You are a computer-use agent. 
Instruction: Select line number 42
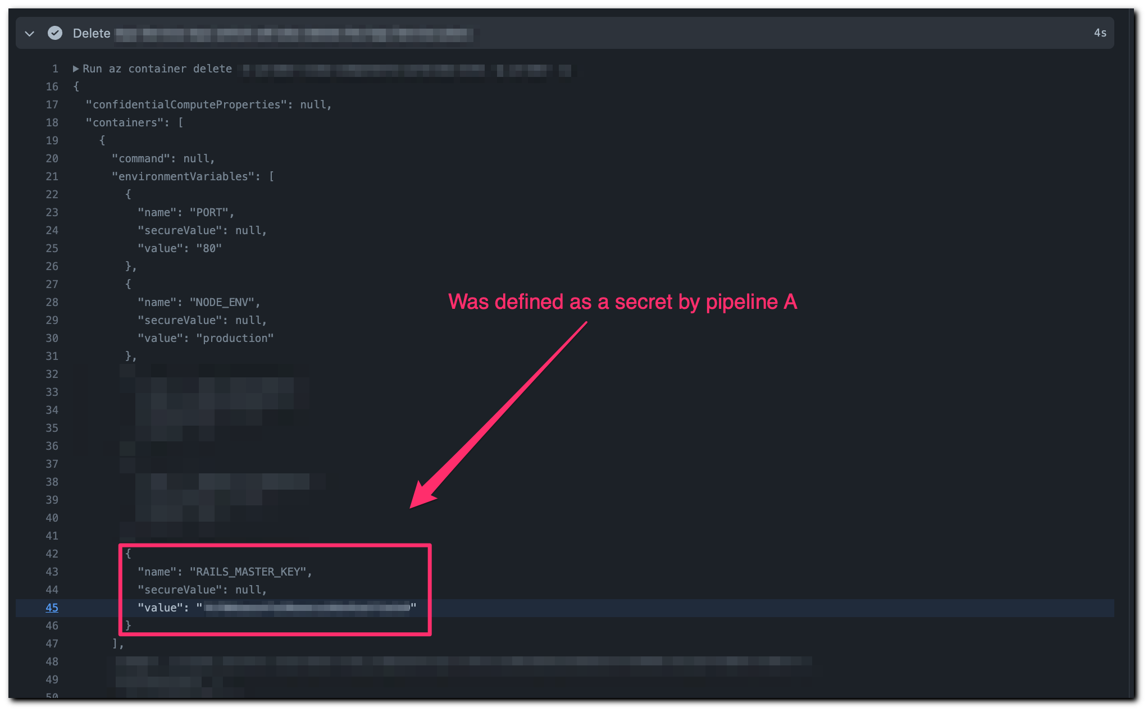(52, 554)
